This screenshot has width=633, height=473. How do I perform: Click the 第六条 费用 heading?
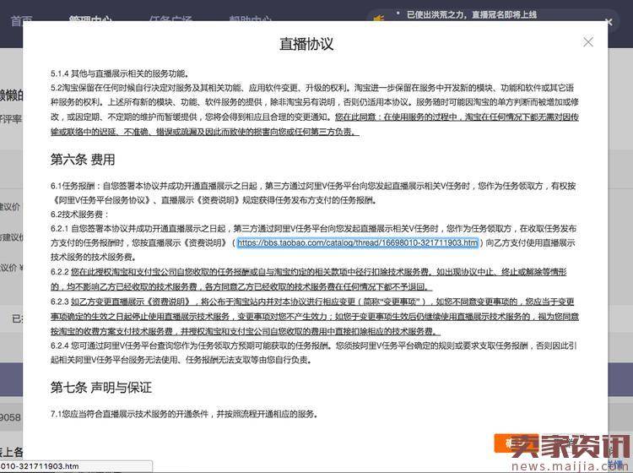tap(83, 159)
